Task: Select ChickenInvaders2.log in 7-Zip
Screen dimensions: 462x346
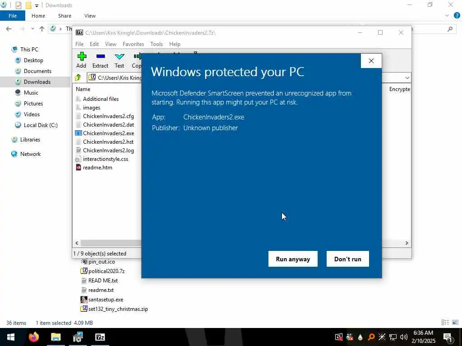Action: 108,150
